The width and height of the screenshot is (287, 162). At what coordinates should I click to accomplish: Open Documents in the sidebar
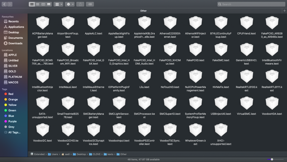[x=13, y=38]
